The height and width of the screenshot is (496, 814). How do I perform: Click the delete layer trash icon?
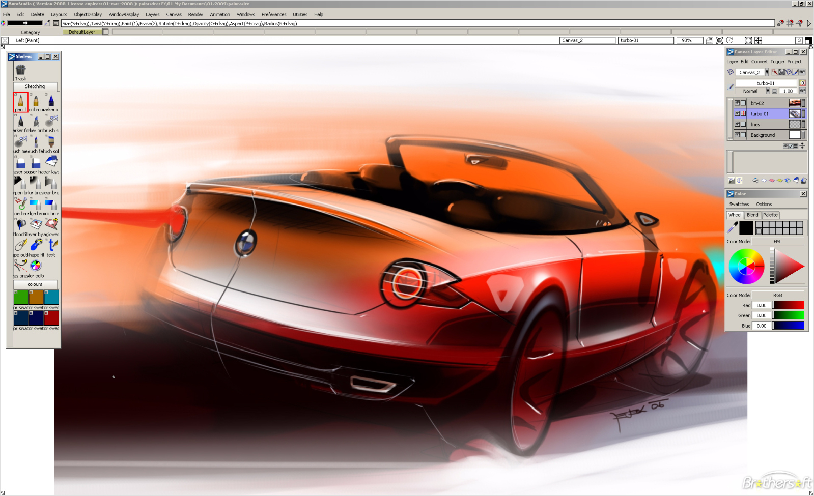(804, 180)
